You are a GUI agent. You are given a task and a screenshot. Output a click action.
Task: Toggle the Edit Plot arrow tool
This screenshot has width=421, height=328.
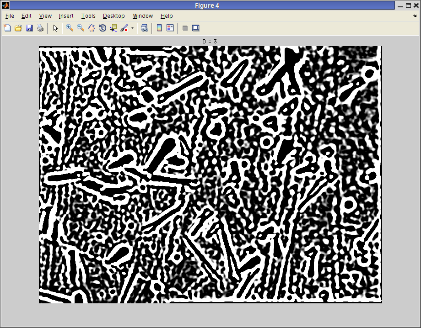coord(55,28)
